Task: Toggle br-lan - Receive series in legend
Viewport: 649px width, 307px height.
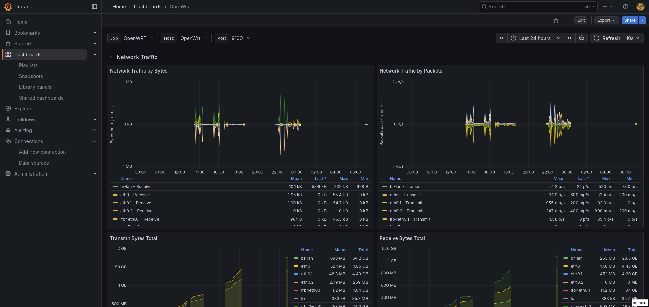Action: (135, 187)
